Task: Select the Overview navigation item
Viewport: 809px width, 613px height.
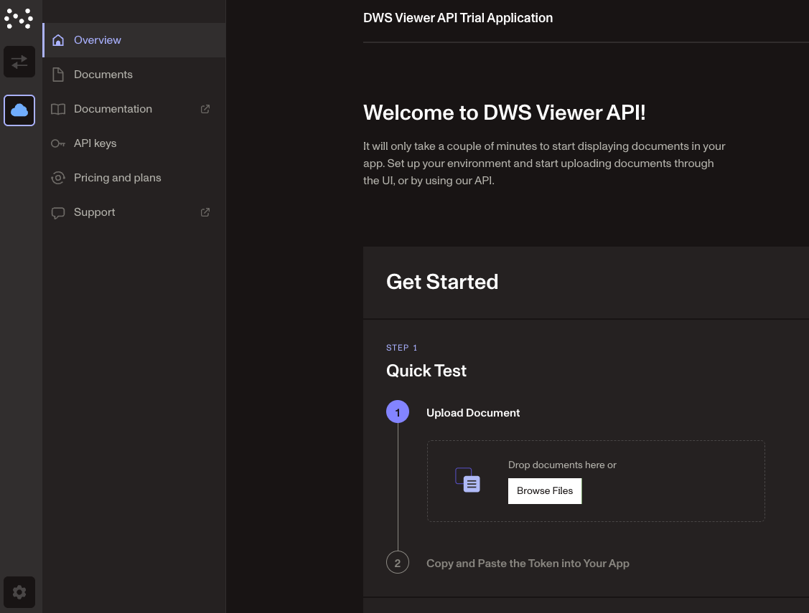Action: point(98,40)
